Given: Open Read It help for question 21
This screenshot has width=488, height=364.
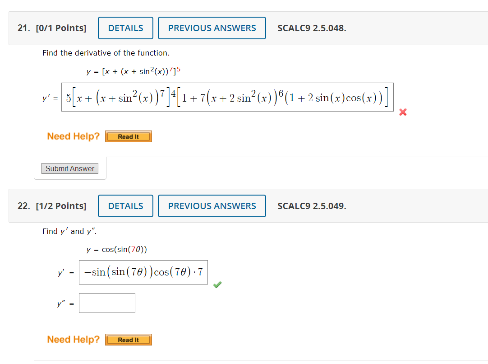Looking at the screenshot, I should 128,136.
